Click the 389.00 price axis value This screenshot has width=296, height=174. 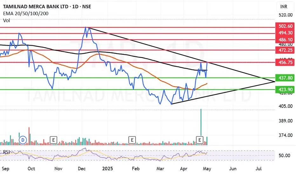[286, 121]
